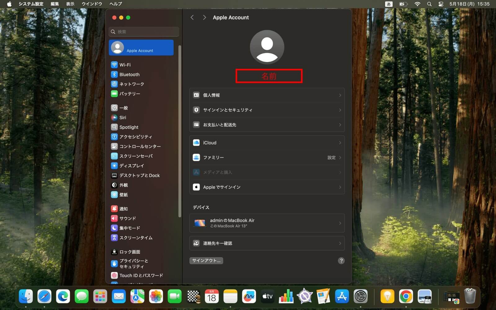The height and width of the screenshot is (310, 496).
Task: Click the sidebar scrollbar
Action: click(x=180, y=131)
